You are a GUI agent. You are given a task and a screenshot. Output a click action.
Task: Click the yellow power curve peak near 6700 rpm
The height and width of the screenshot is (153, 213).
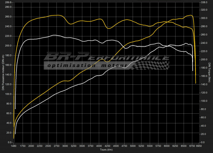point(190,15)
